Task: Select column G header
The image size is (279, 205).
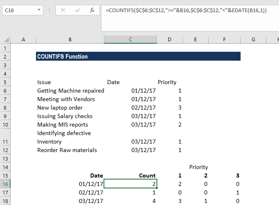Action: (x=254, y=40)
